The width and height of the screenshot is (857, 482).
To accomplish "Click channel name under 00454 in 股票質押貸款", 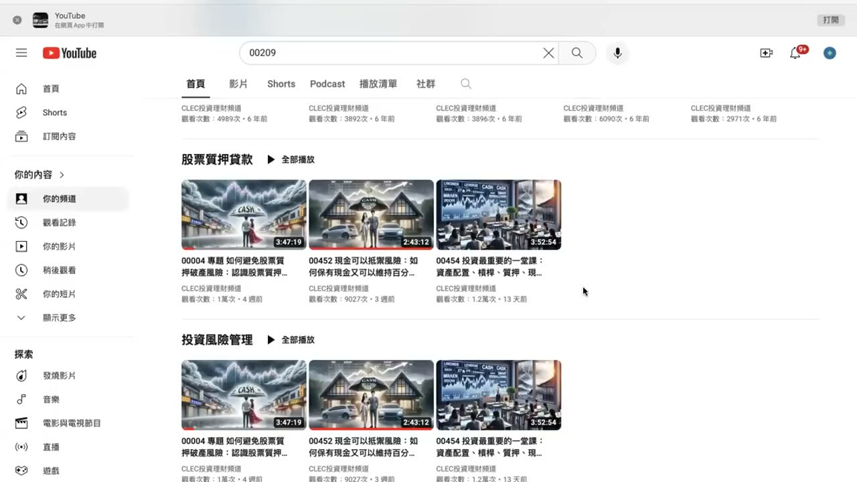I will [x=466, y=289].
